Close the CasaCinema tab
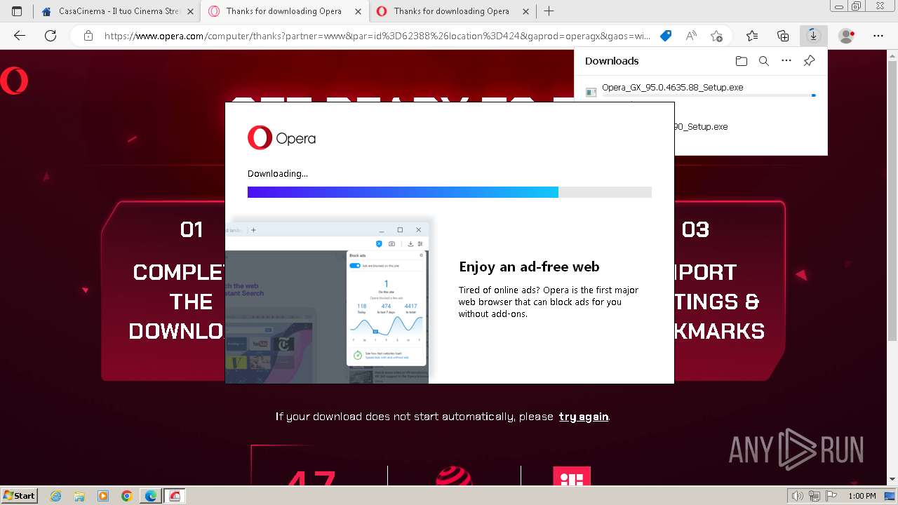The height and width of the screenshot is (505, 898). pyautogui.click(x=190, y=11)
